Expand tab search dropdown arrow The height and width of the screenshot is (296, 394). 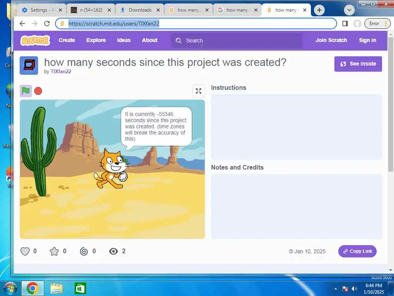[349, 10]
